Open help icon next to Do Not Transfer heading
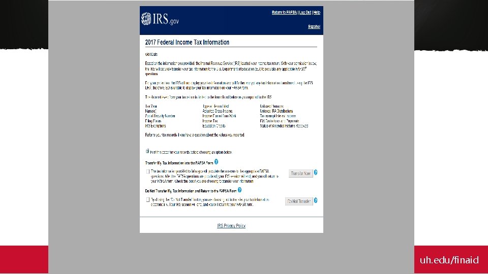 tap(239, 190)
